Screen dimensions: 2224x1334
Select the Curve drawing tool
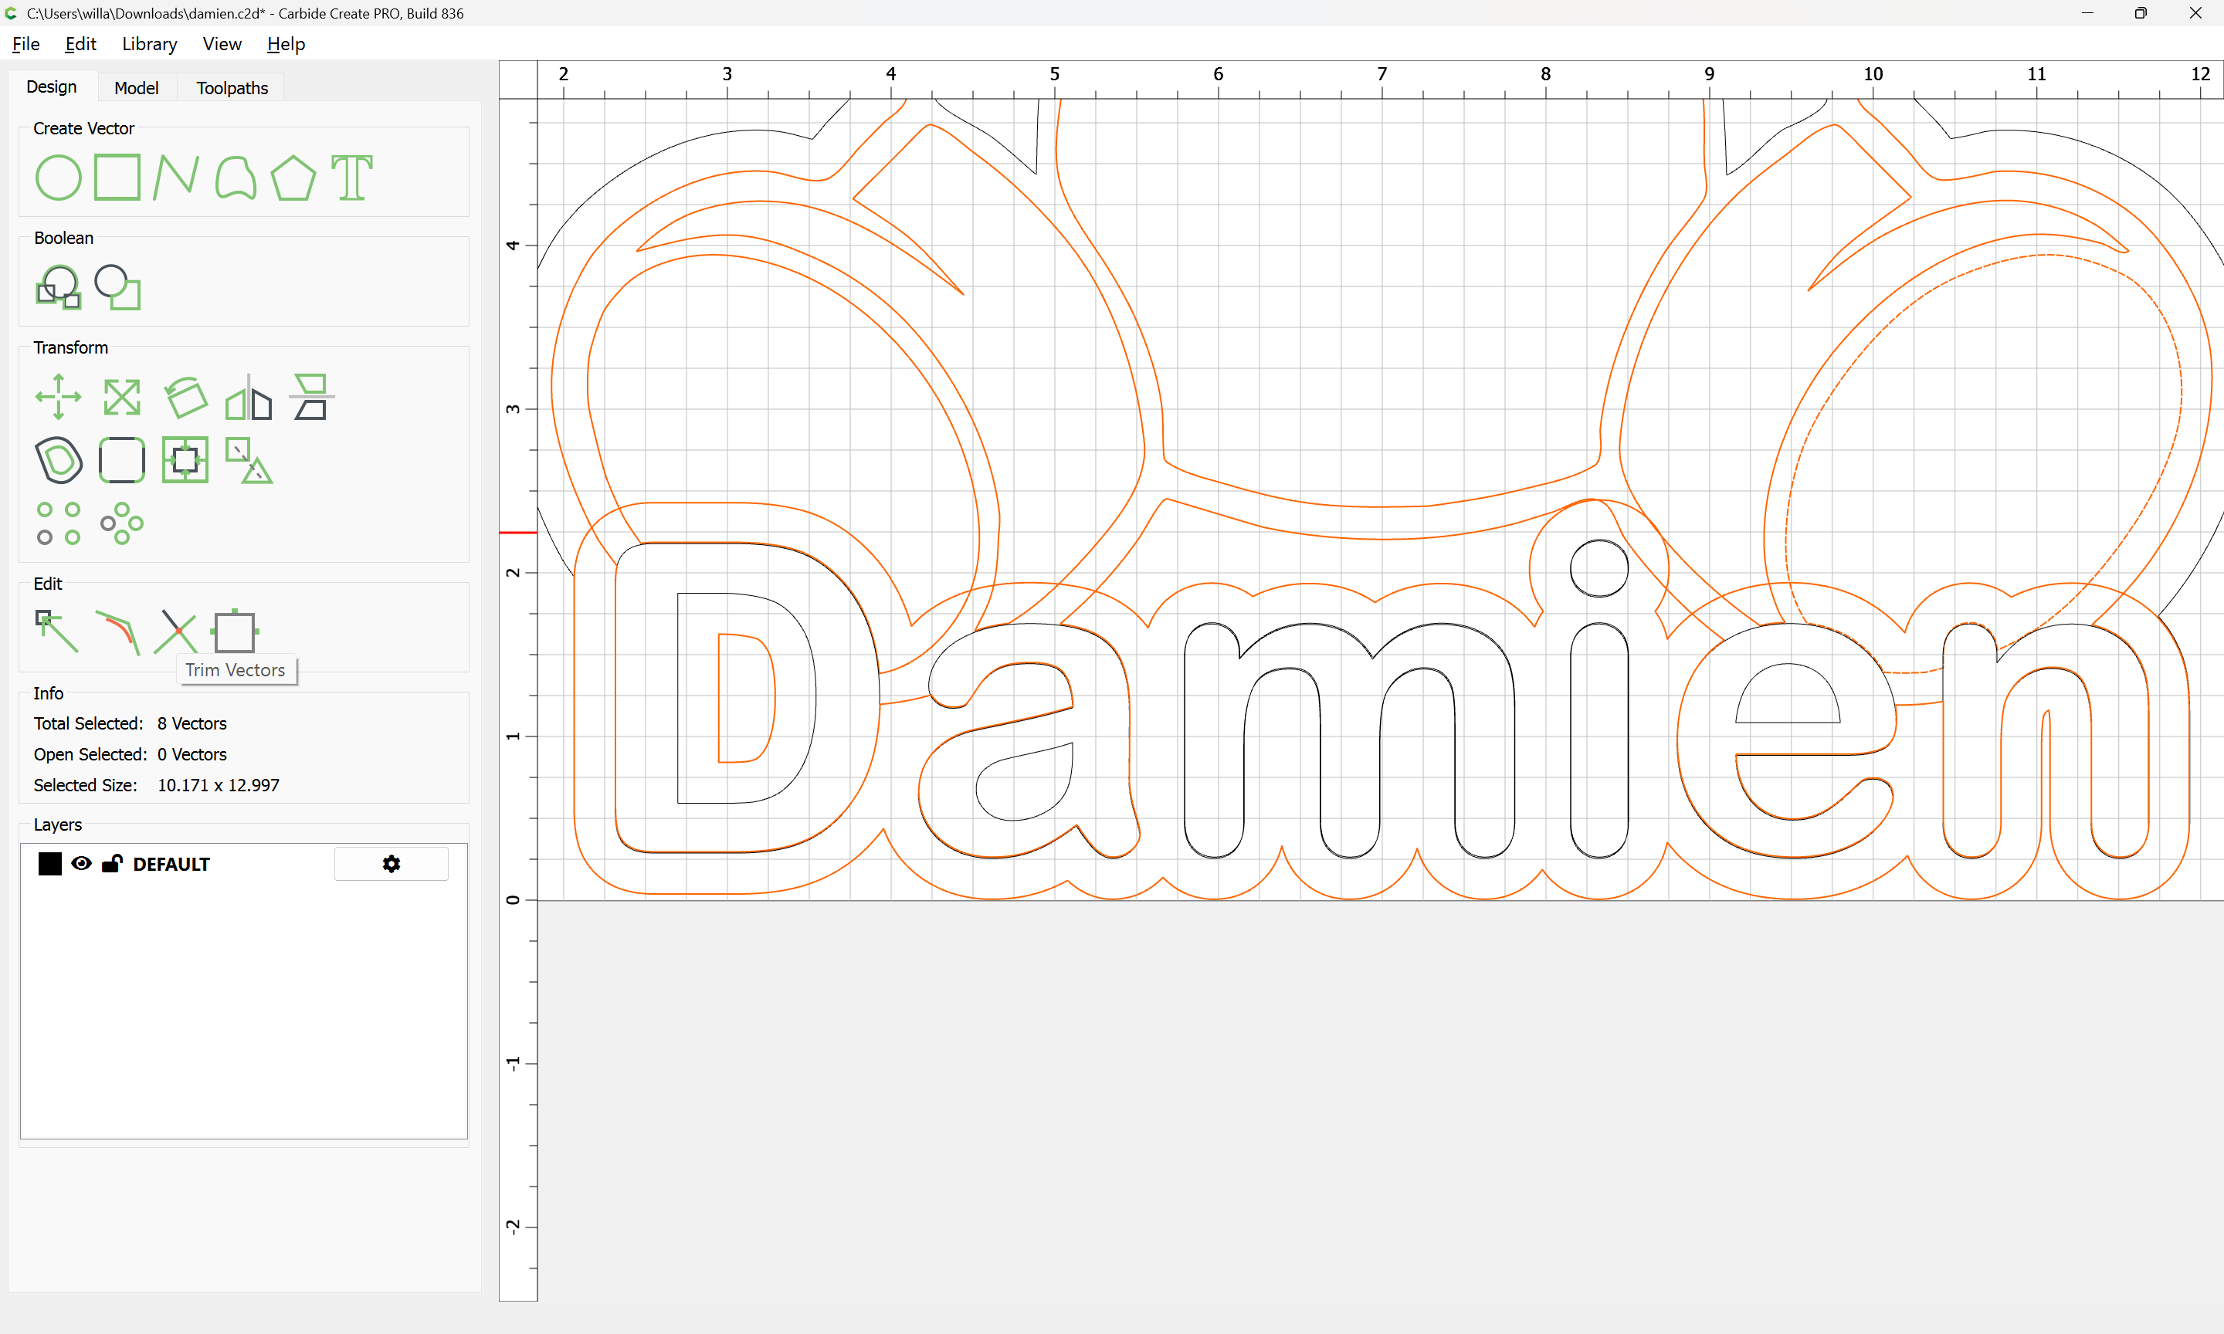[236, 177]
